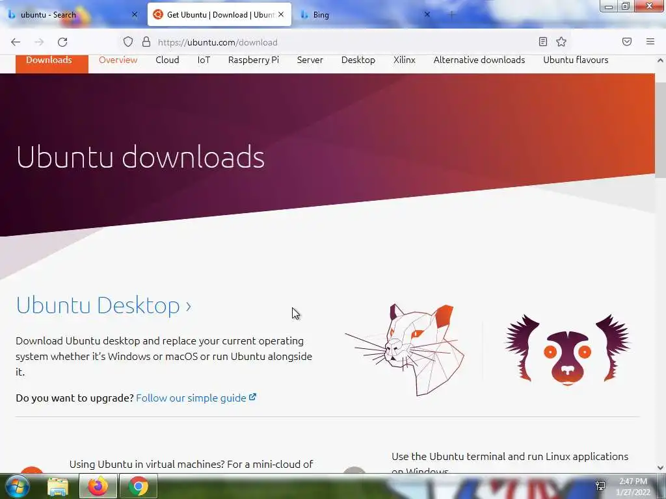
Task: Open Windows Explorer from the taskbar
Action: pyautogui.click(x=58, y=487)
